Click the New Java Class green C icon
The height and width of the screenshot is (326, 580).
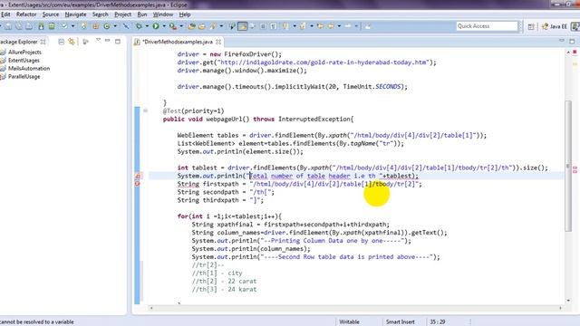tap(107, 26)
